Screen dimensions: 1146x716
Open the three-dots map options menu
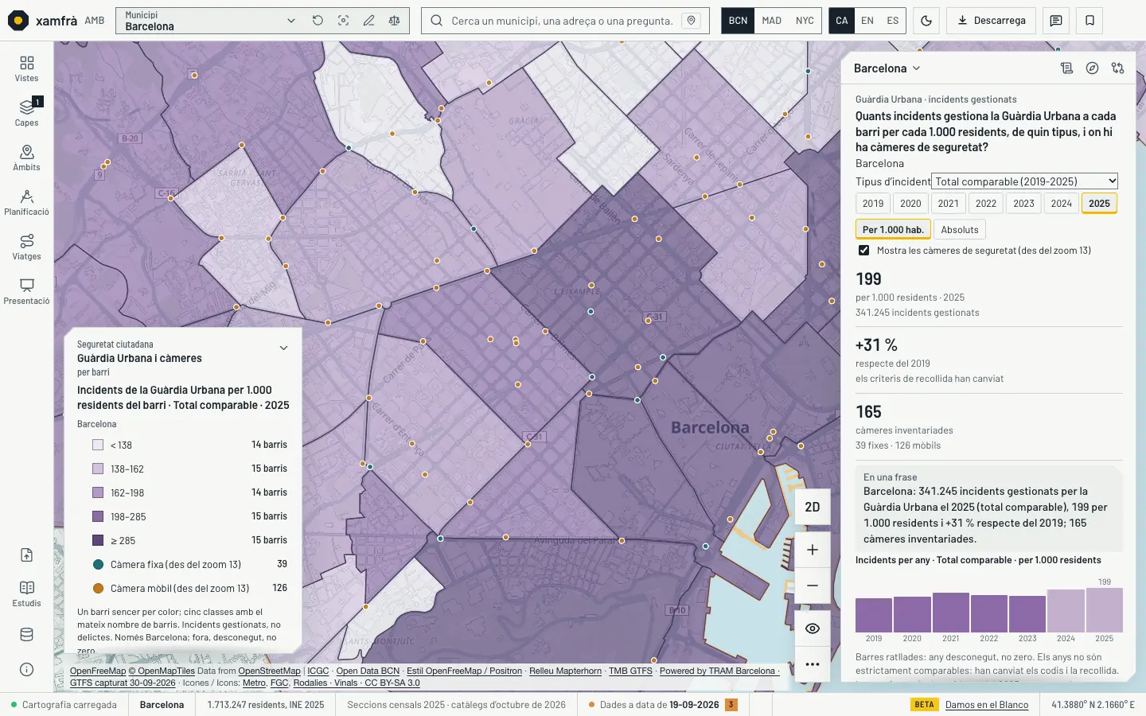pyautogui.click(x=813, y=664)
